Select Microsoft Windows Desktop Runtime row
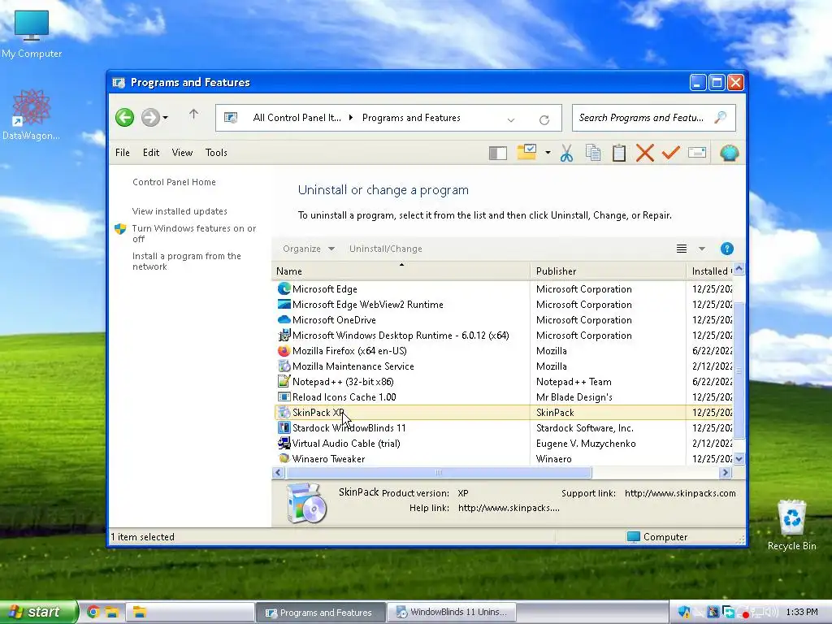Screen dimensions: 832x624 pyautogui.click(x=503, y=336)
